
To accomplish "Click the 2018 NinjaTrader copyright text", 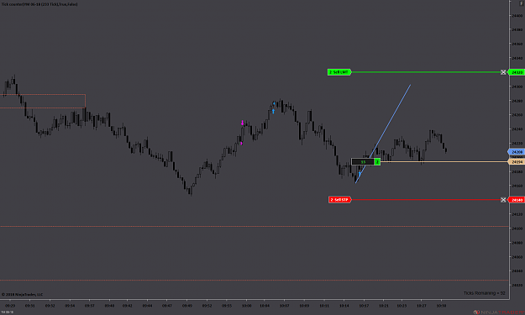I will click(x=23, y=295).
